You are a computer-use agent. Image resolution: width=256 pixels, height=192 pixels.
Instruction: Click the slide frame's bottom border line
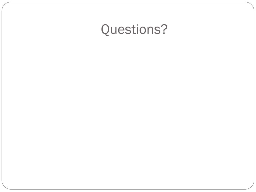[x=128, y=189]
